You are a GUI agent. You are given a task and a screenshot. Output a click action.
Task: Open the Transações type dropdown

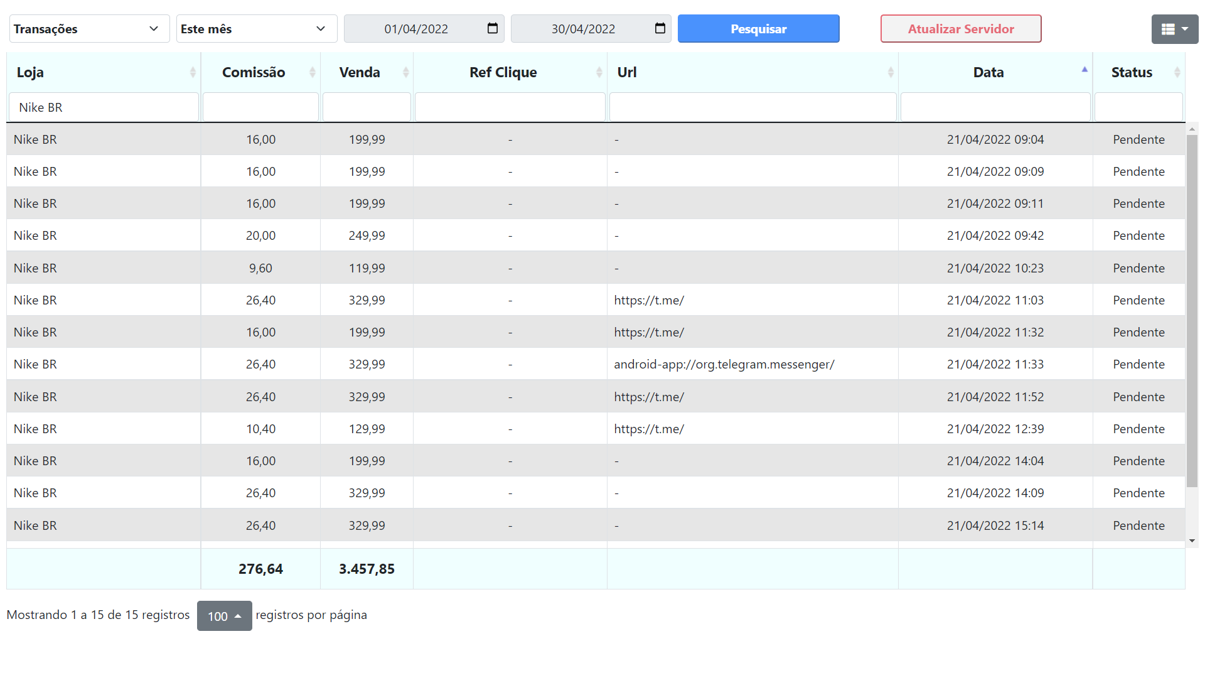[x=88, y=28]
